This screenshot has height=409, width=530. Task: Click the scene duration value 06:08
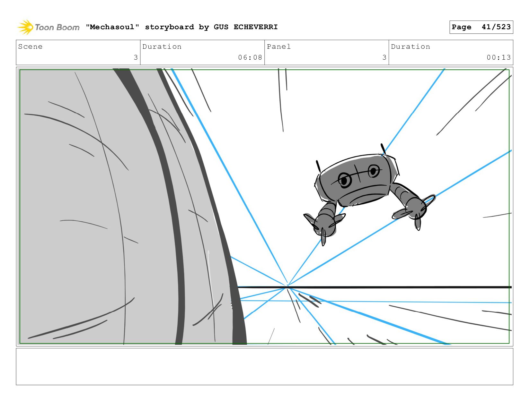click(x=250, y=57)
